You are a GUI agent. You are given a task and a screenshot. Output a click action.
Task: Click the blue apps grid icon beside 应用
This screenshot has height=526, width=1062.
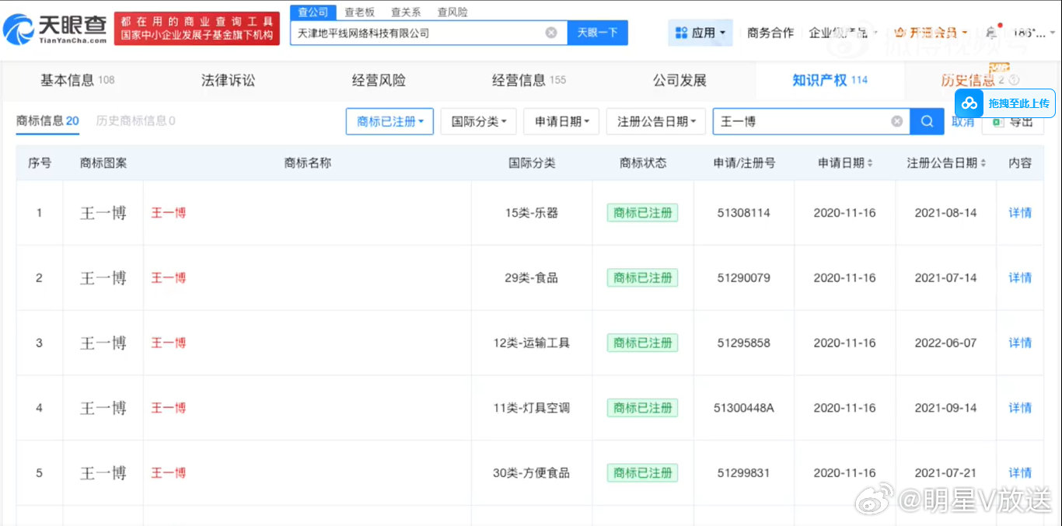click(x=679, y=32)
